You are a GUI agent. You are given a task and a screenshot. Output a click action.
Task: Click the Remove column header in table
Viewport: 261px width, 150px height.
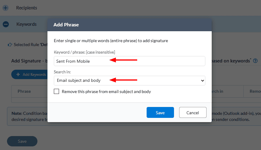(x=255, y=91)
